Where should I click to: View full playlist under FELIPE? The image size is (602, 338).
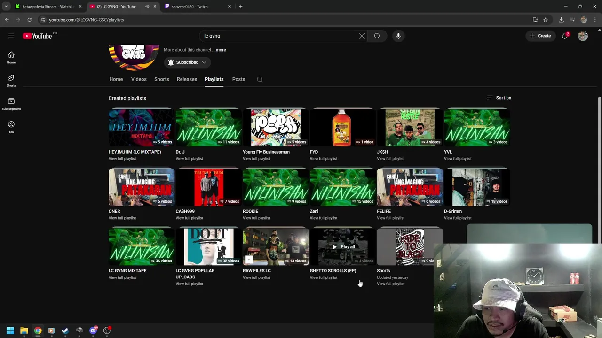pos(390,218)
